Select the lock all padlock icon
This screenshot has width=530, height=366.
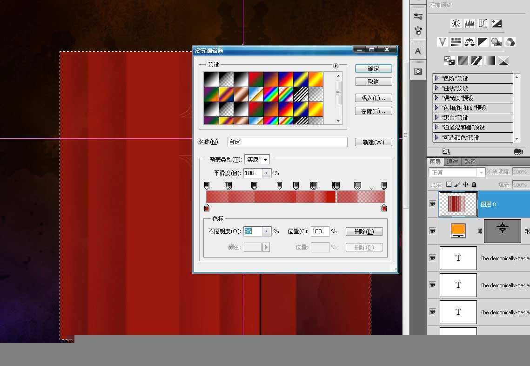[x=474, y=184]
